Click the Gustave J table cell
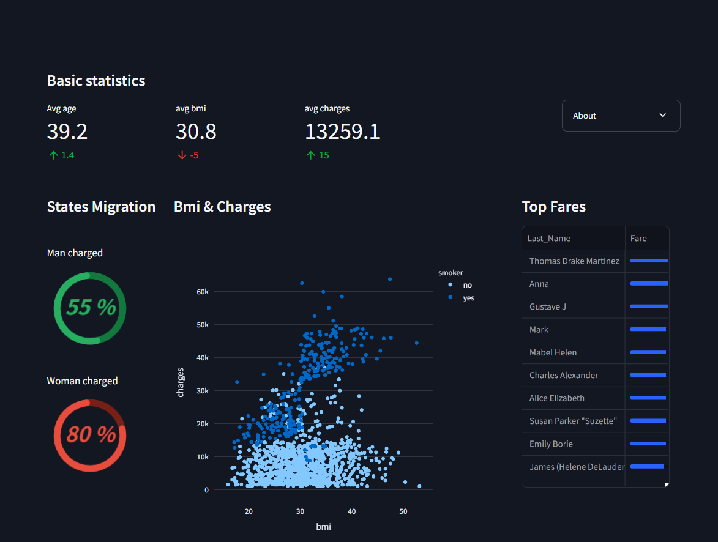The image size is (718, 542). point(574,306)
